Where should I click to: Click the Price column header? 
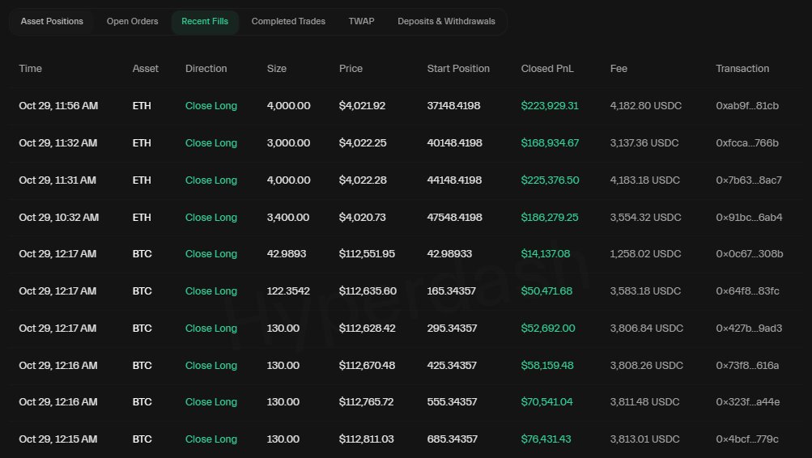coord(351,69)
